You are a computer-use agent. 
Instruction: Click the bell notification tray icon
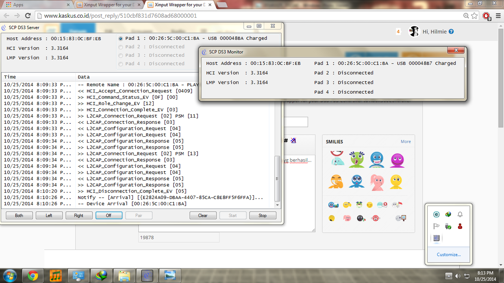[460, 214]
